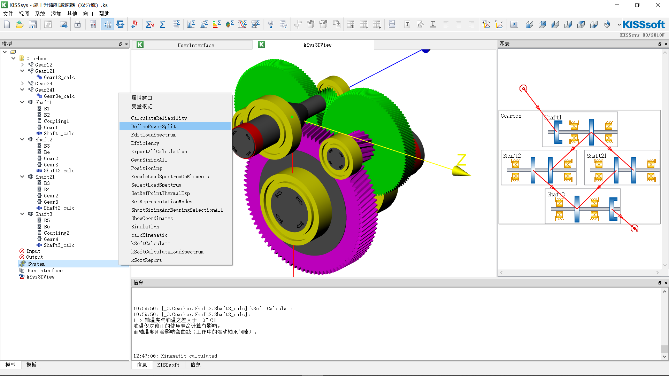The width and height of the screenshot is (669, 376).
Task: Click the align center icon
Action: tap(459, 24)
